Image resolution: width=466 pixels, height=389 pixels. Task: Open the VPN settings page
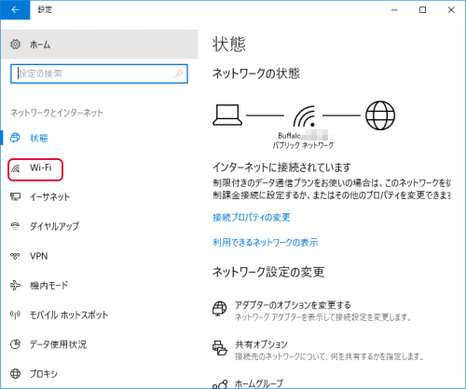point(39,256)
